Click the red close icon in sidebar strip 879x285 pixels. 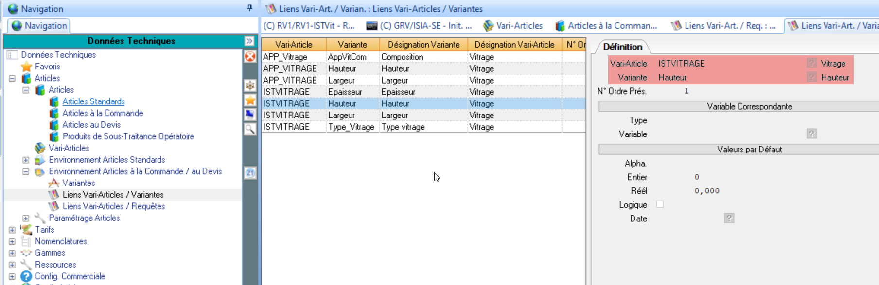coord(250,57)
